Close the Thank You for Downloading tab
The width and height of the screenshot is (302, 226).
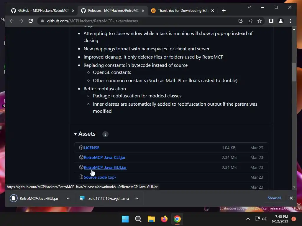click(212, 11)
